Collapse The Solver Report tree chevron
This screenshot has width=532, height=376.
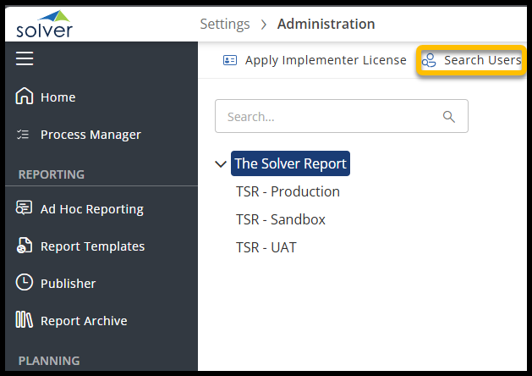coord(222,164)
